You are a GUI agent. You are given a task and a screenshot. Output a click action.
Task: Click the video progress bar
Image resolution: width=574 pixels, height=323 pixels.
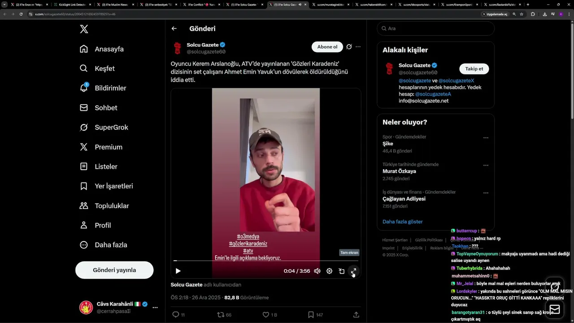(266, 260)
